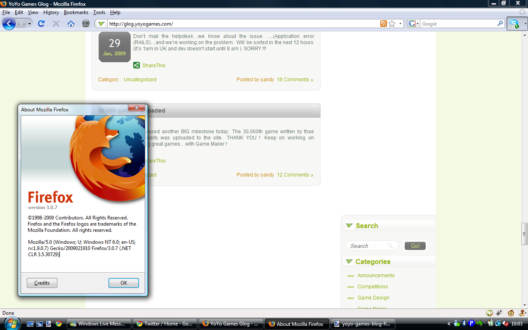Click the green ShareThis icon on top post
The width and height of the screenshot is (528, 330).
point(137,65)
